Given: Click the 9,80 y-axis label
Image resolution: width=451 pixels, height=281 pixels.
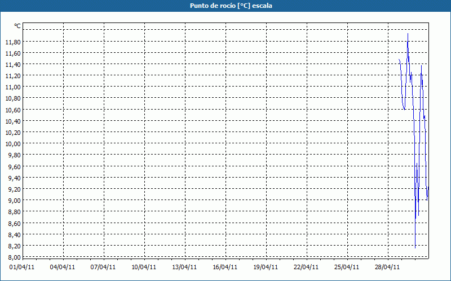Looking at the screenshot, I should [x=15, y=155].
